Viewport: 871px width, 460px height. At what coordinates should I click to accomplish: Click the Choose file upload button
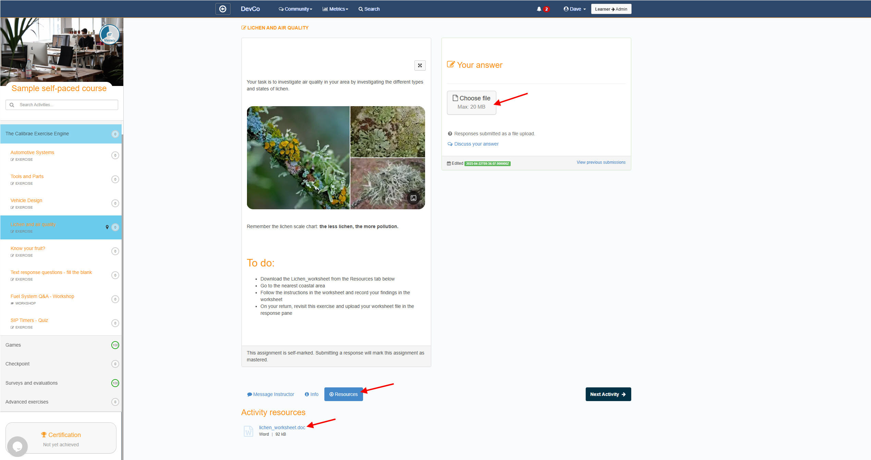coord(471,102)
